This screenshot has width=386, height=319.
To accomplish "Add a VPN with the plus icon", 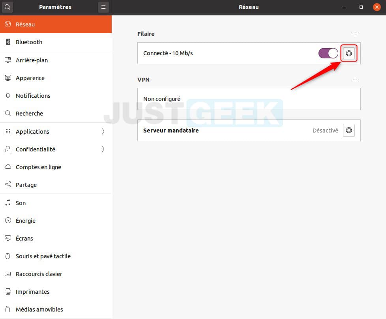I will click(x=355, y=80).
